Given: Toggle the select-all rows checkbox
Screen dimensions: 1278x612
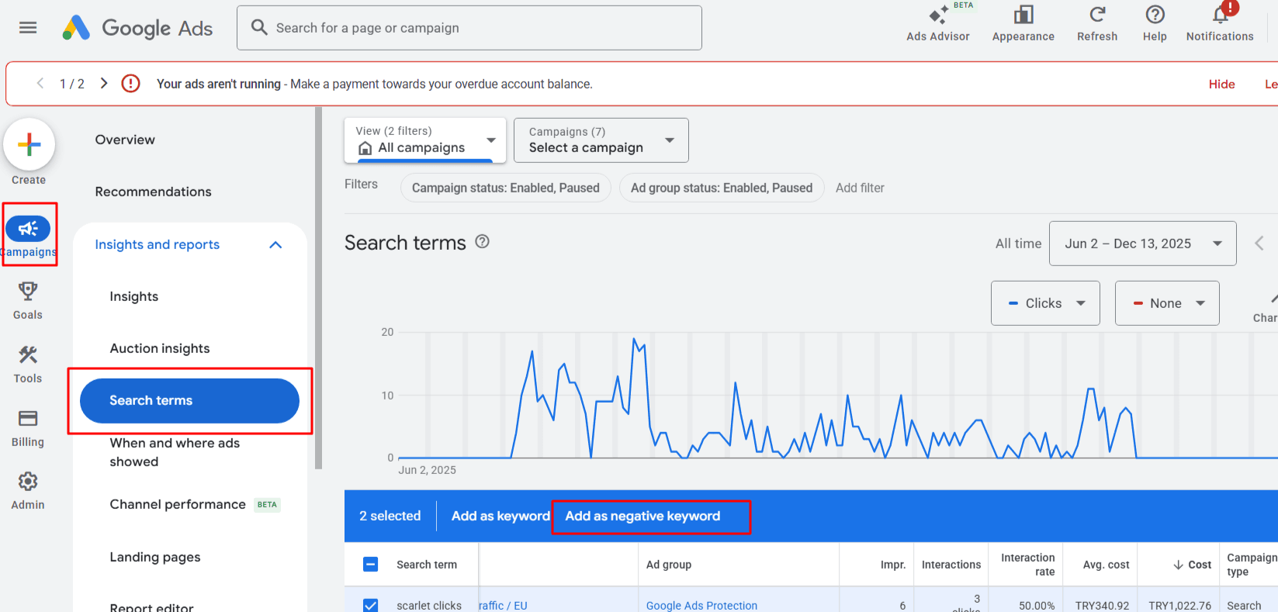Looking at the screenshot, I should pyautogui.click(x=371, y=564).
